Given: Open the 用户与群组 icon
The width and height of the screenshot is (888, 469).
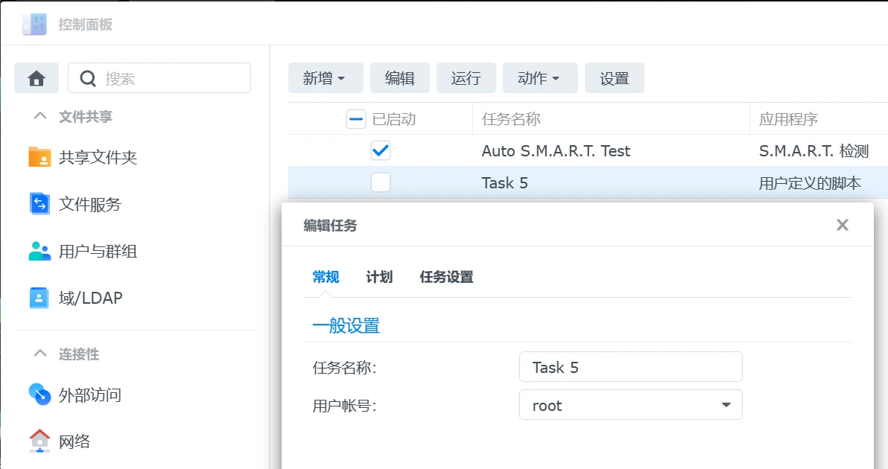Looking at the screenshot, I should pos(39,251).
